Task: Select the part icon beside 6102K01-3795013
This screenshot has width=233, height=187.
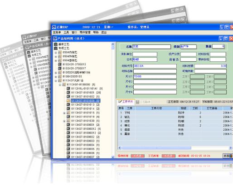Action: pyautogui.click(x=60, y=64)
